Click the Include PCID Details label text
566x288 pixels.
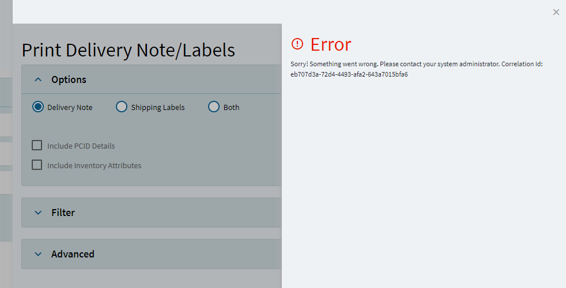[81, 146]
